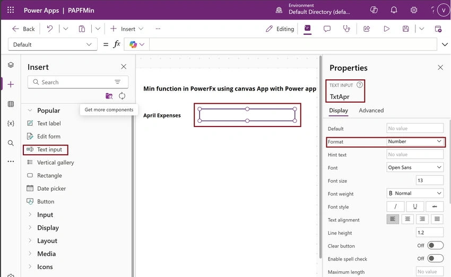This screenshot has width=451, height=277.
Task: Open the Format Number dropdown
Action: click(x=415, y=141)
